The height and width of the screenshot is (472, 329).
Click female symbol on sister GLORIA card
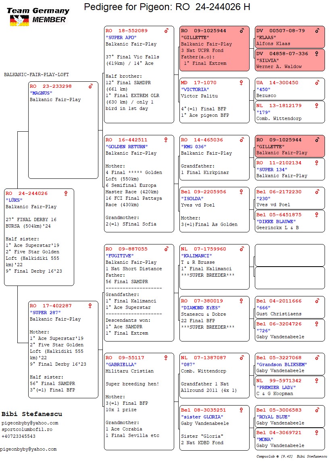(242, 410)
